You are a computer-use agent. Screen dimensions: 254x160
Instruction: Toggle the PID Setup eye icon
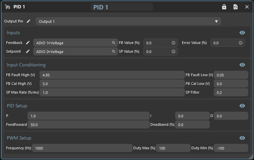242,106
